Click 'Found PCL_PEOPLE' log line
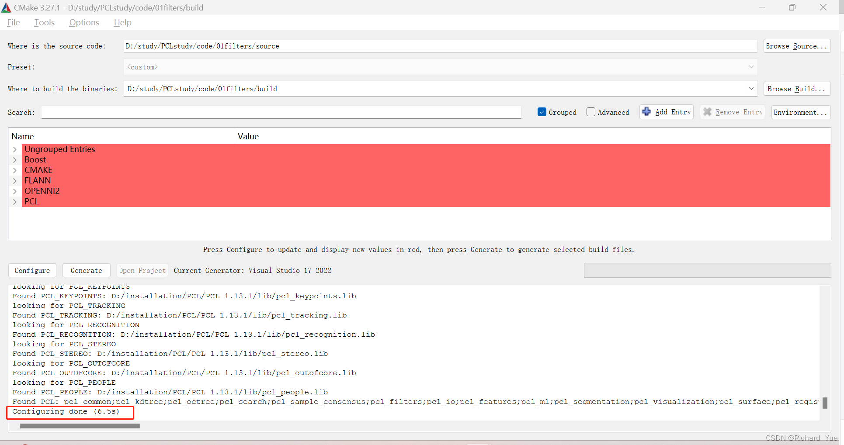This screenshot has width=844, height=445. pyautogui.click(x=170, y=392)
